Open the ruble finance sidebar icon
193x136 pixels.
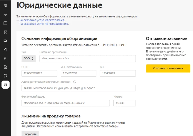[5, 58]
